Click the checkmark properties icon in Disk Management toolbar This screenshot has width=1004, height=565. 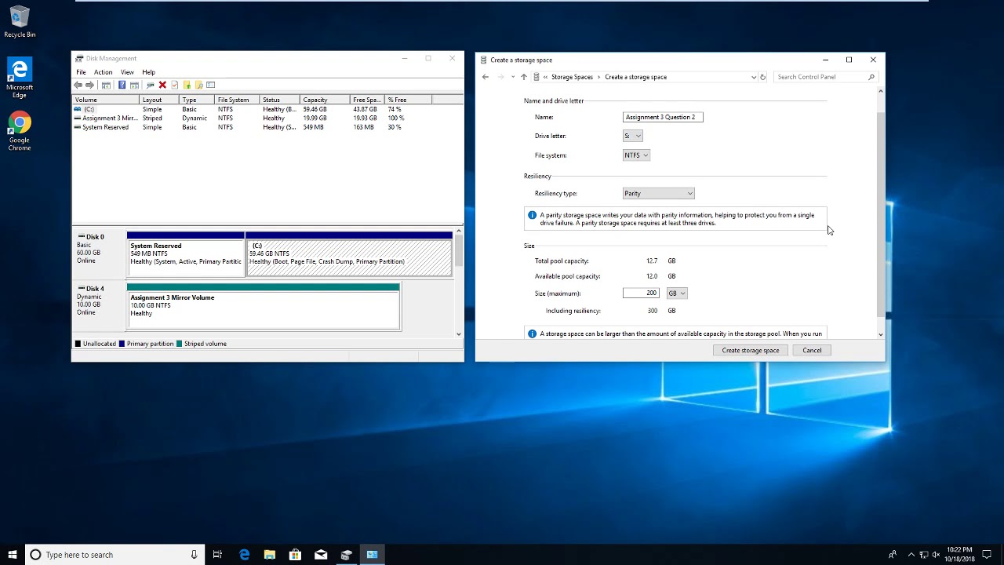click(x=174, y=85)
